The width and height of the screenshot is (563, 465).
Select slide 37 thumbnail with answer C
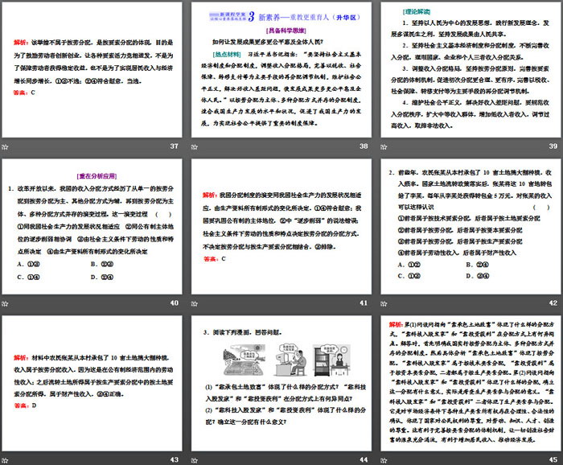[x=92, y=70]
